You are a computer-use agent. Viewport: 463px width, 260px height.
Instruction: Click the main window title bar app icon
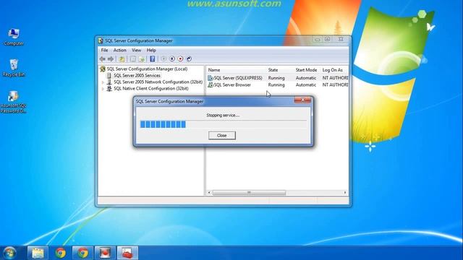pyautogui.click(x=101, y=40)
